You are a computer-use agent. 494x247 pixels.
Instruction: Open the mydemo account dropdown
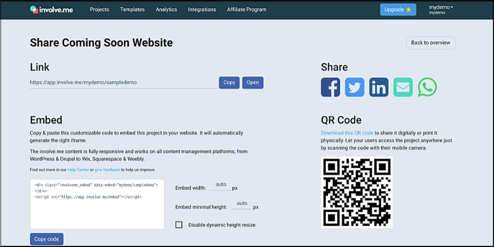pos(441,9)
